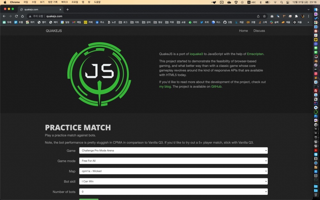Open the Twitter 트위 bookmark
Screen dimensions: 320x200
coord(204,22)
